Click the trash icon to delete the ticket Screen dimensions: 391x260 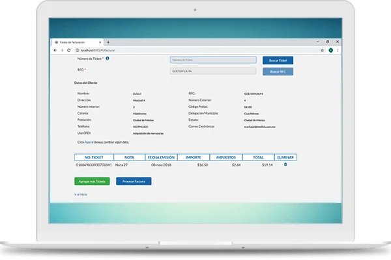click(285, 164)
